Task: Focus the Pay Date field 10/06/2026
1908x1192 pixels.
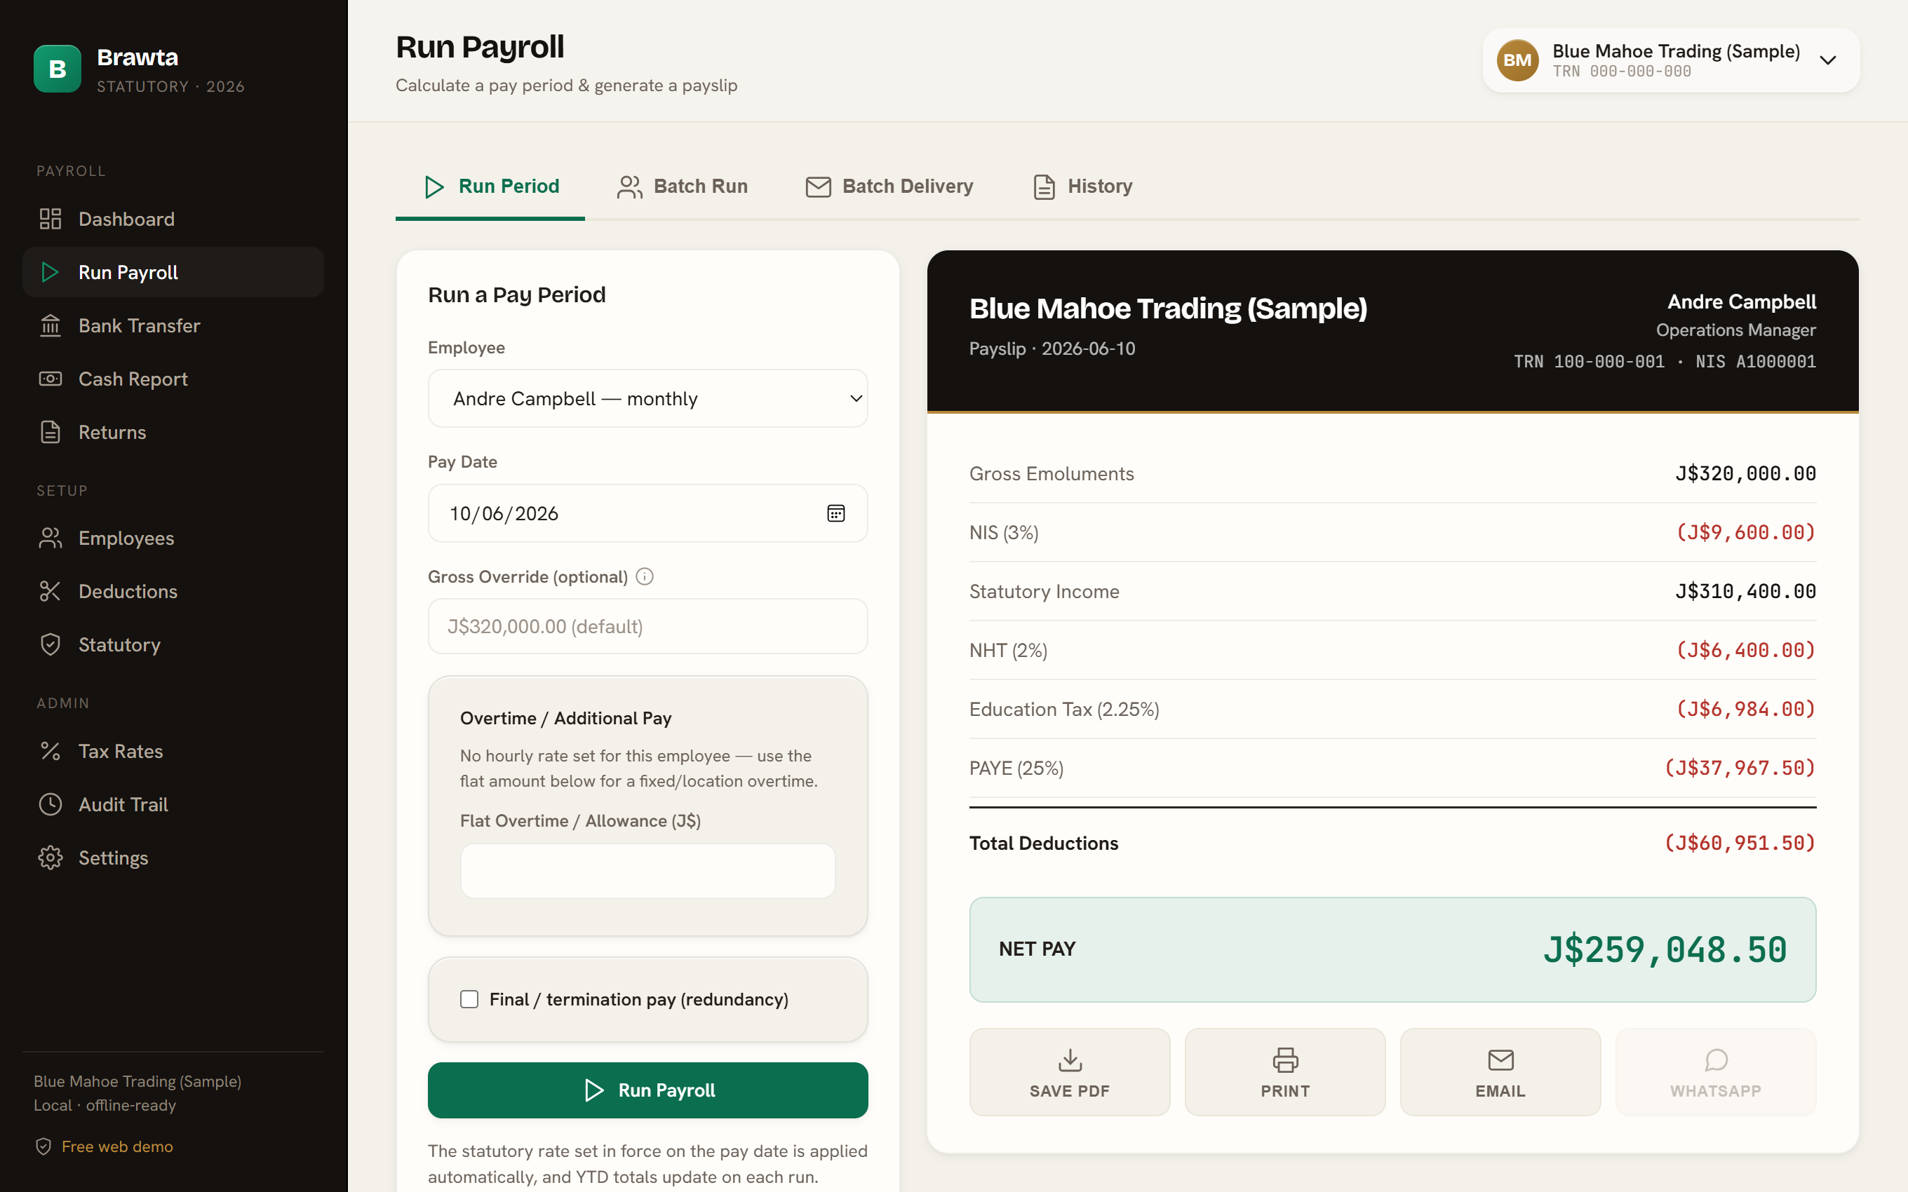Action: (x=647, y=513)
